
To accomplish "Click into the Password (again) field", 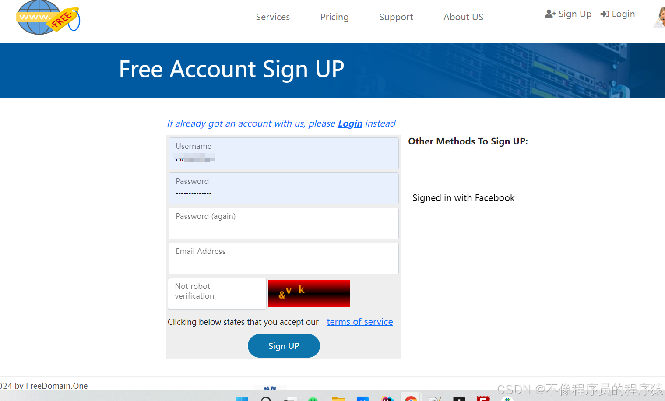I will (284, 223).
